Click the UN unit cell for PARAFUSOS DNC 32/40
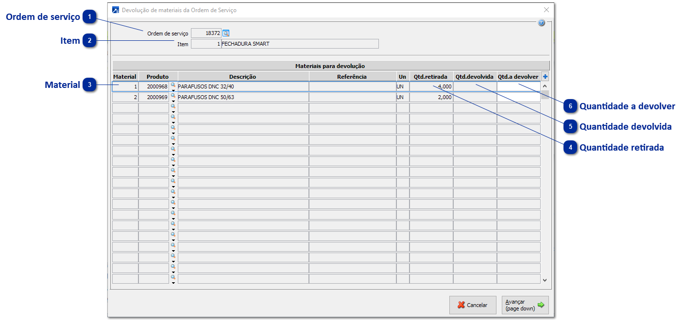This screenshot has width=683, height=325. (402, 86)
